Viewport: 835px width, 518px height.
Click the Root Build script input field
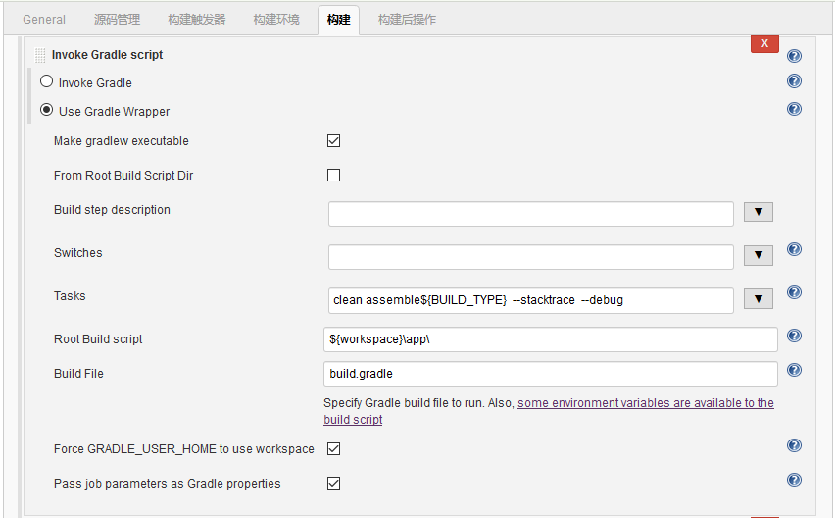tap(551, 339)
